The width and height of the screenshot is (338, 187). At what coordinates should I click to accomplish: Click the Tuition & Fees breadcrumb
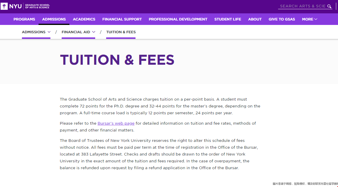coord(121,32)
